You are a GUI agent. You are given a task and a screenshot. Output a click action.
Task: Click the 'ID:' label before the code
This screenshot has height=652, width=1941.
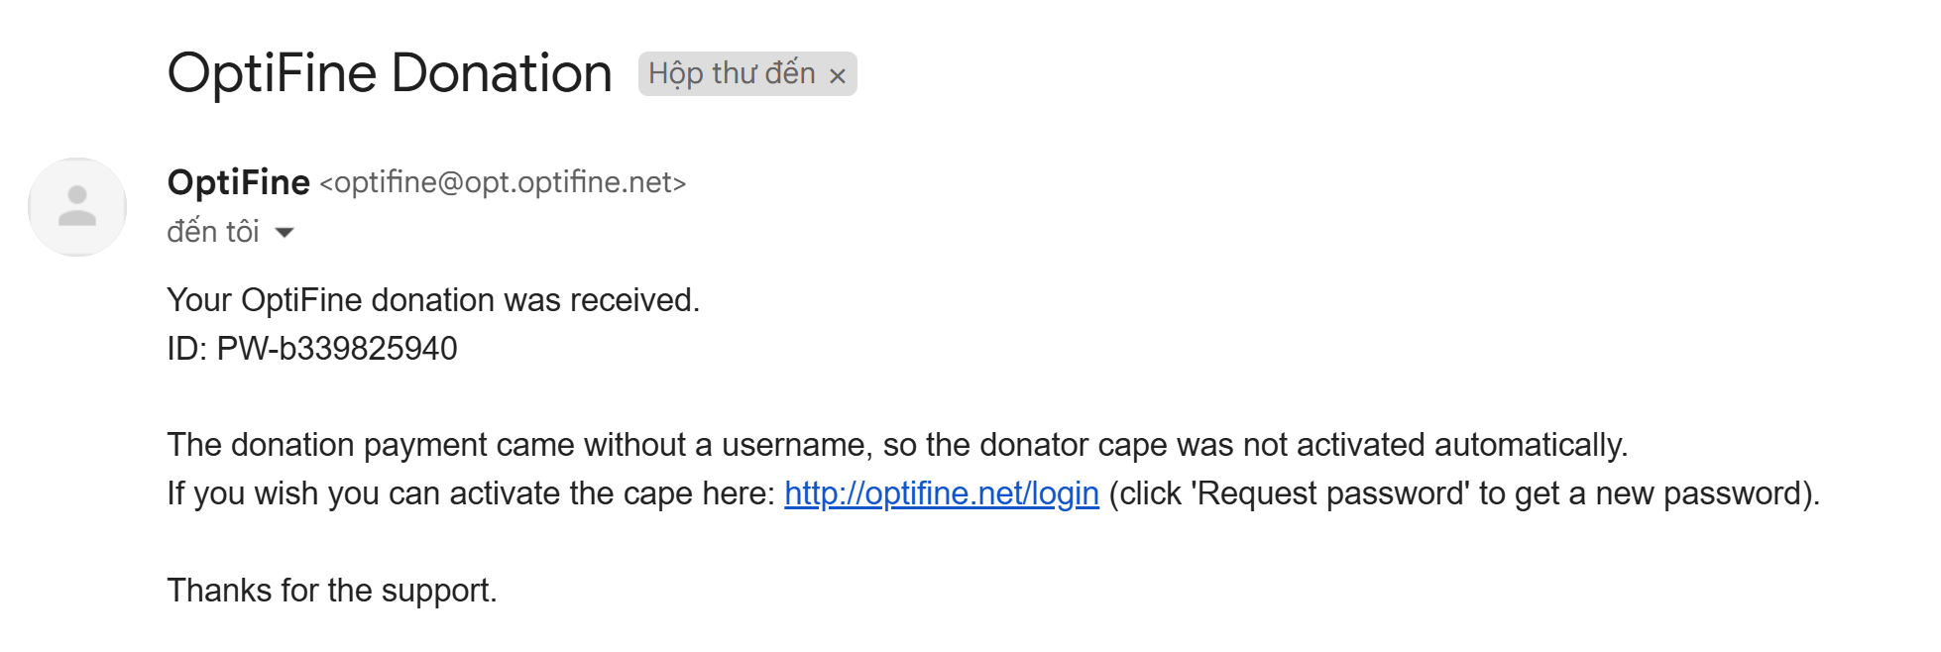click(x=186, y=349)
